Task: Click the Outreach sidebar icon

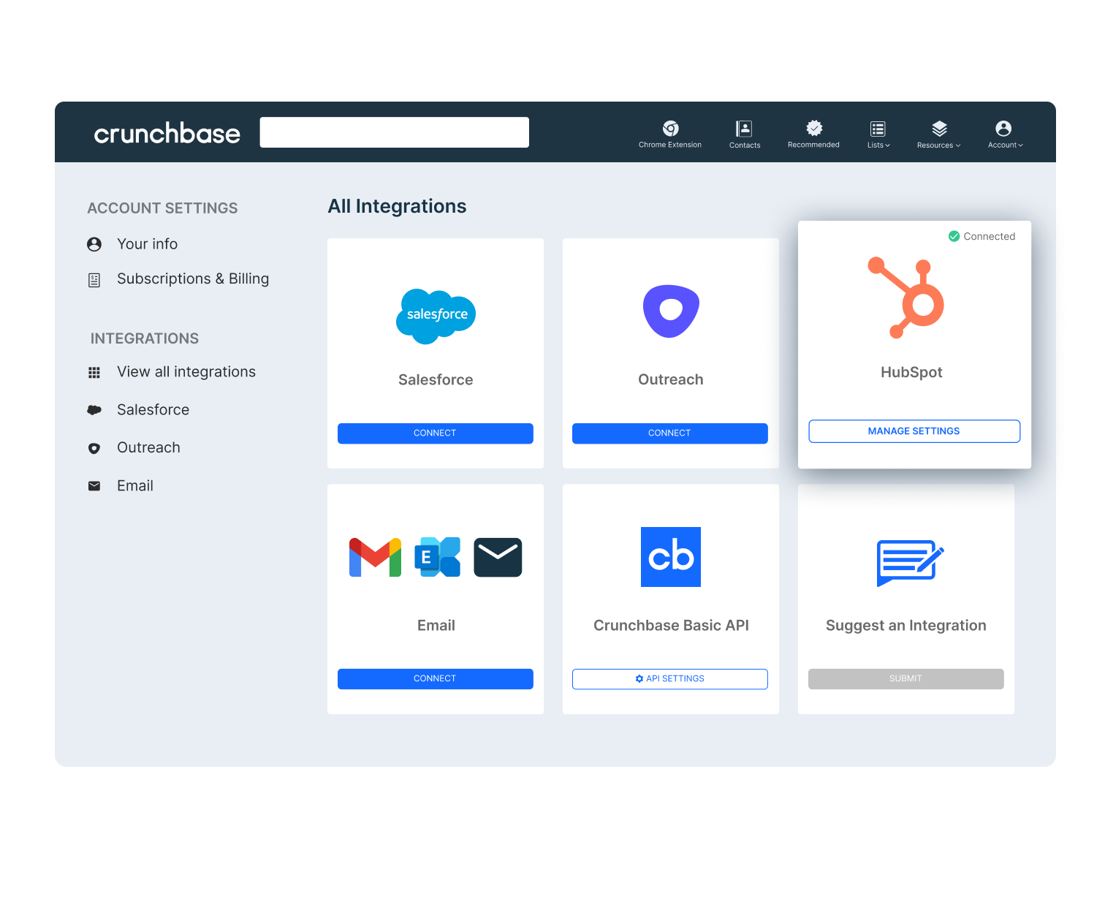Action: 94,448
